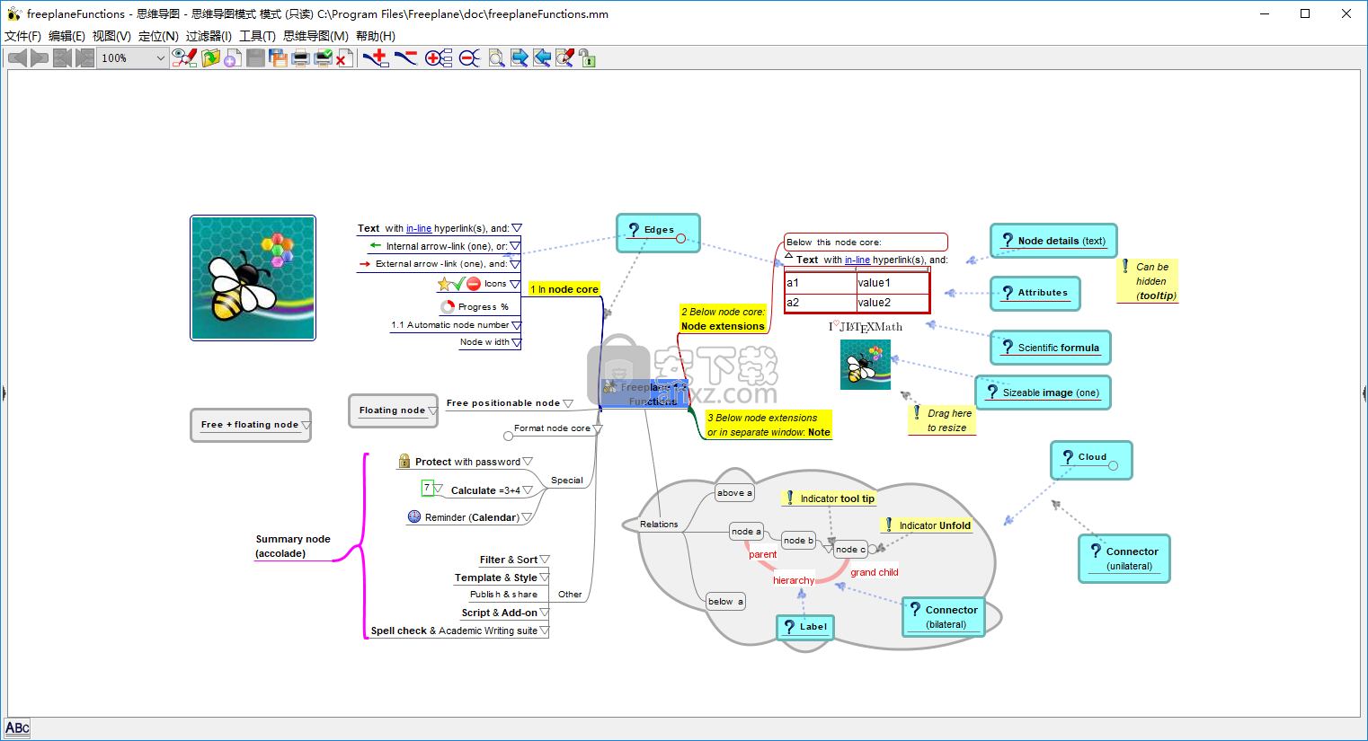Click the small sizeable bee image

[x=866, y=365]
